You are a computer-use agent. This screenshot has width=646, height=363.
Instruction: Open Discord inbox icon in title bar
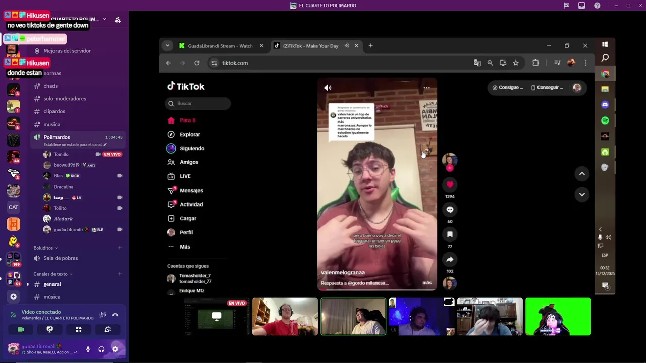(582, 6)
